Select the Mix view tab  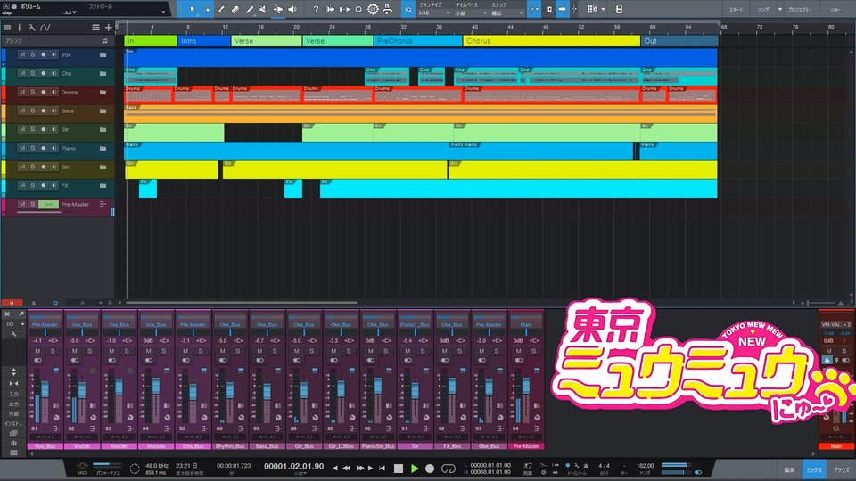814,469
